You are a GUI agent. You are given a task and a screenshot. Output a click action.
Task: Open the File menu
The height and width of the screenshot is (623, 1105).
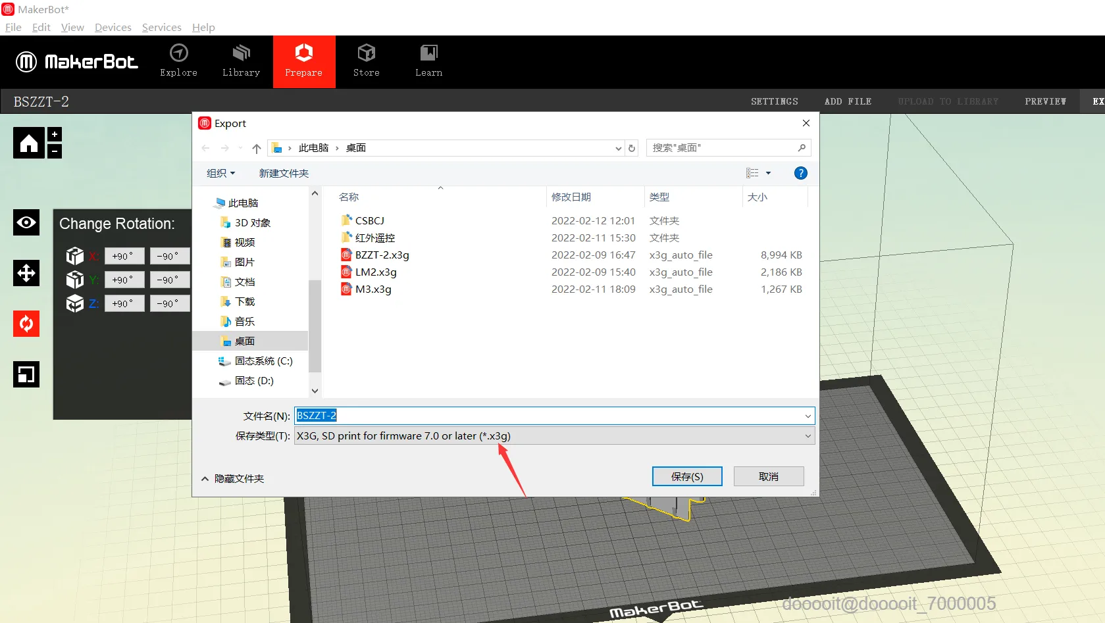(x=13, y=27)
